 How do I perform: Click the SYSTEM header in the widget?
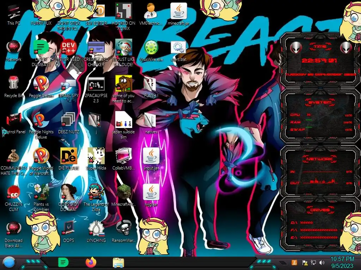point(320,102)
